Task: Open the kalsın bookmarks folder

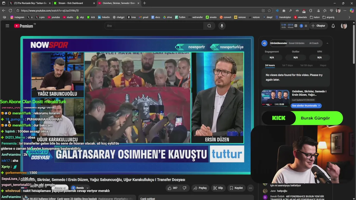Action: pyautogui.click(x=315, y=17)
